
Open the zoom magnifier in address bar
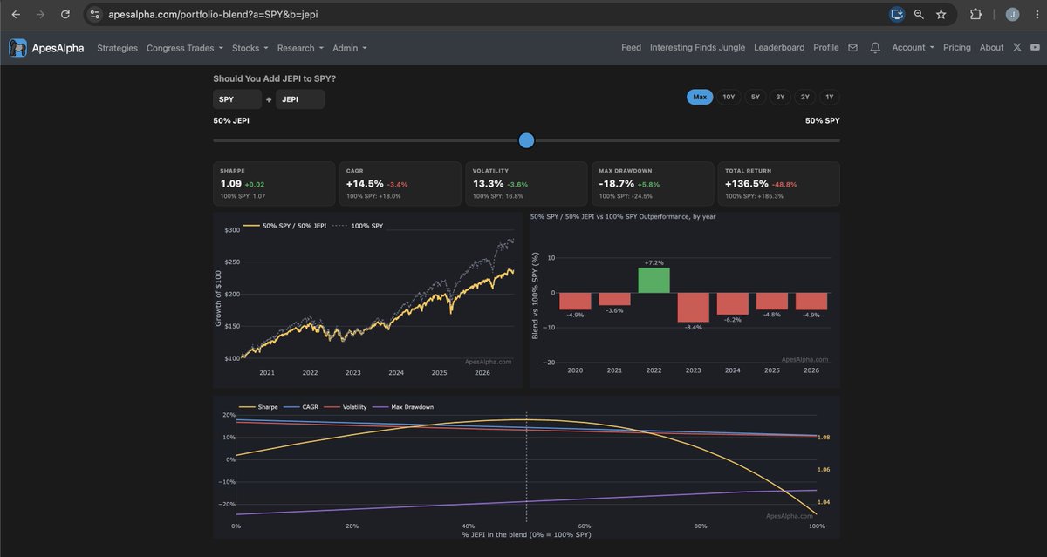pos(919,14)
